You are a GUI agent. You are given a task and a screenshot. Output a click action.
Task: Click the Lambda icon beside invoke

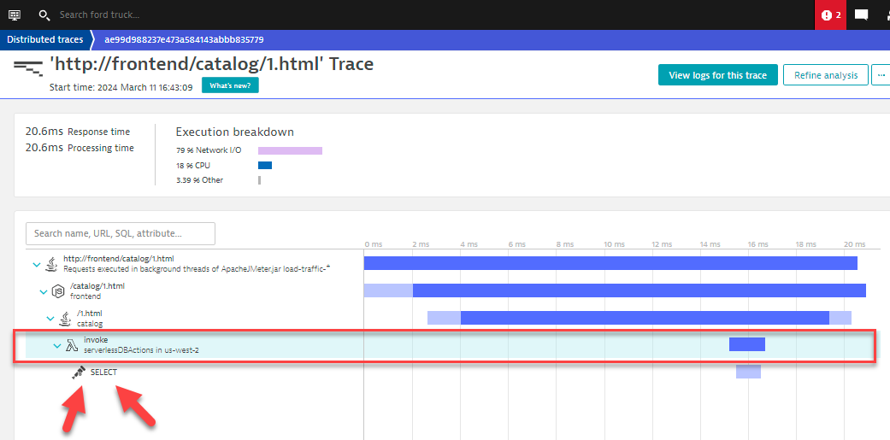[73, 345]
